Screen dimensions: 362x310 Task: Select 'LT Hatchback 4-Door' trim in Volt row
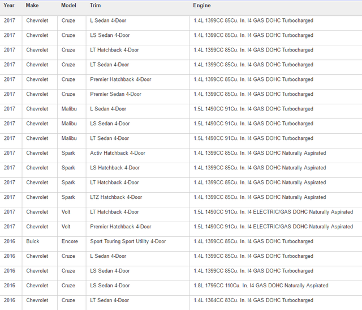[x=114, y=212]
